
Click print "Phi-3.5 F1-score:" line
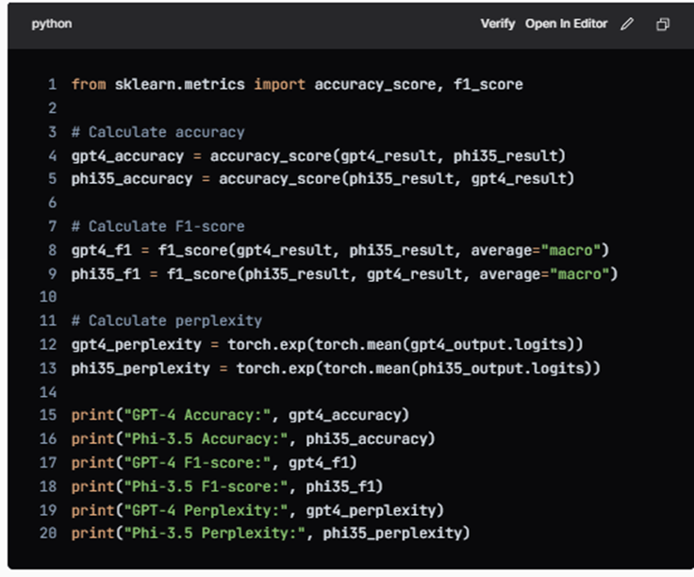pyautogui.click(x=227, y=486)
